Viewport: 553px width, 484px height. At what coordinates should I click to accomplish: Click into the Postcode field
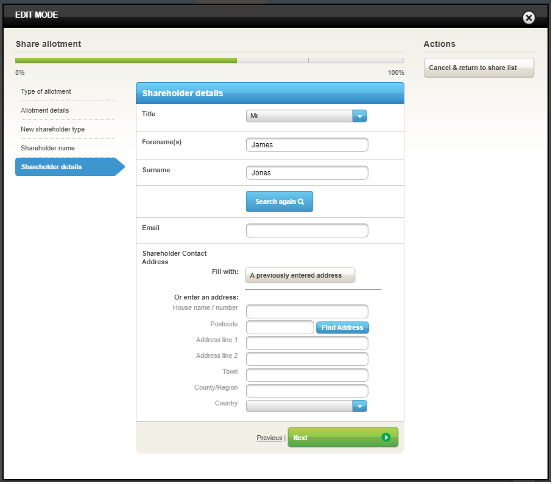[280, 328]
